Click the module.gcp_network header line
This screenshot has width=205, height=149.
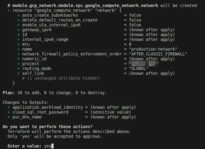point(102,5)
